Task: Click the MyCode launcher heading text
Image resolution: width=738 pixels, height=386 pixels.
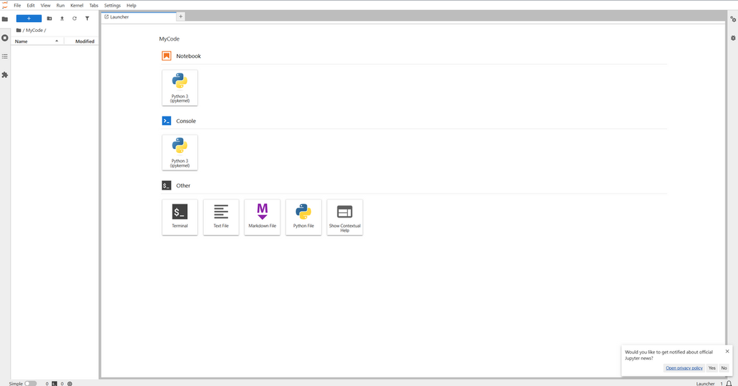Action: (169, 39)
